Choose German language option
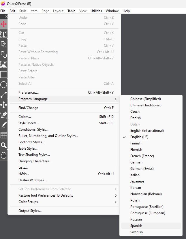This screenshot has width=186, height=239. (x=151, y=162)
